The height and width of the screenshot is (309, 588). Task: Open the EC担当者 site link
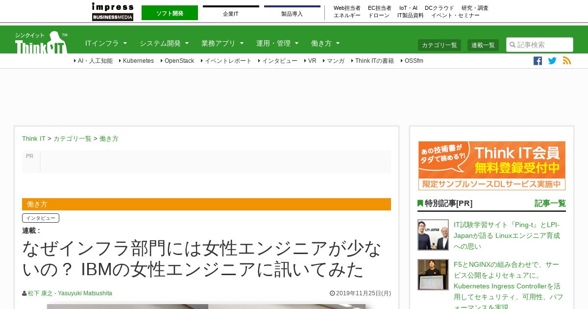380,8
